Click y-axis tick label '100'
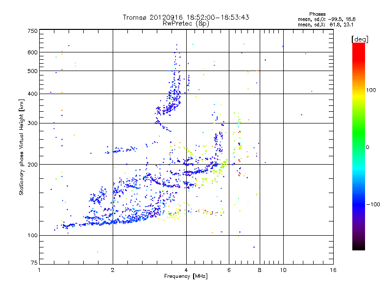The height and width of the screenshot is (294, 392). click(33, 235)
